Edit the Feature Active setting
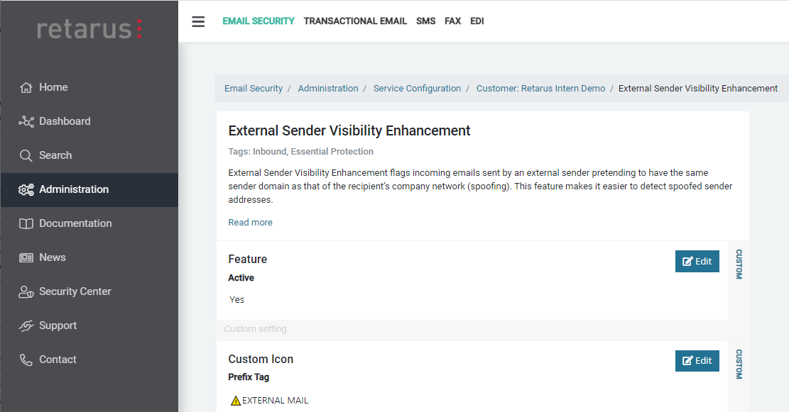 (x=697, y=261)
